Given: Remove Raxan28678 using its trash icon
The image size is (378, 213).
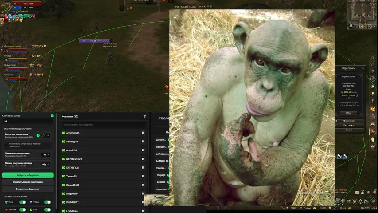Looking at the screenshot, I should [x=143, y=185].
